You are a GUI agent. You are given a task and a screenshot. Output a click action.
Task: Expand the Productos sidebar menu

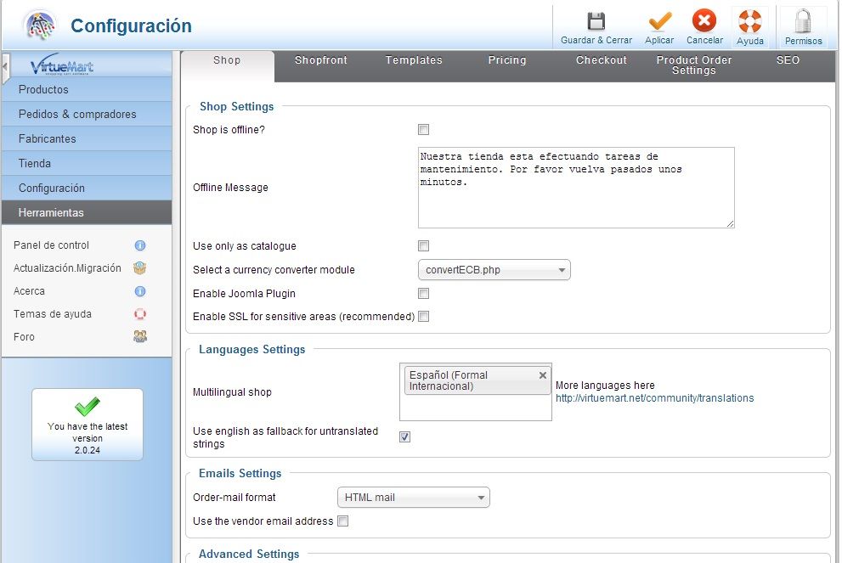87,90
